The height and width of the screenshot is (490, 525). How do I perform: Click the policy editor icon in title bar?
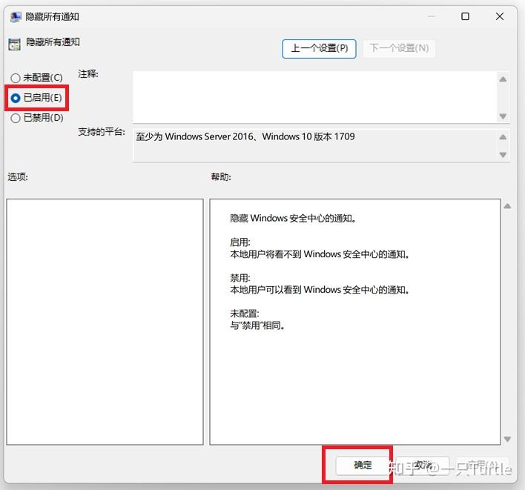point(15,16)
